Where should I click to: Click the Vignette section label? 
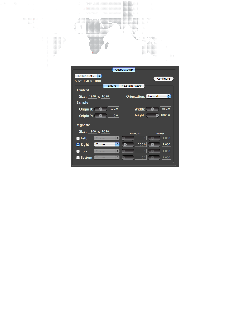coord(83,125)
